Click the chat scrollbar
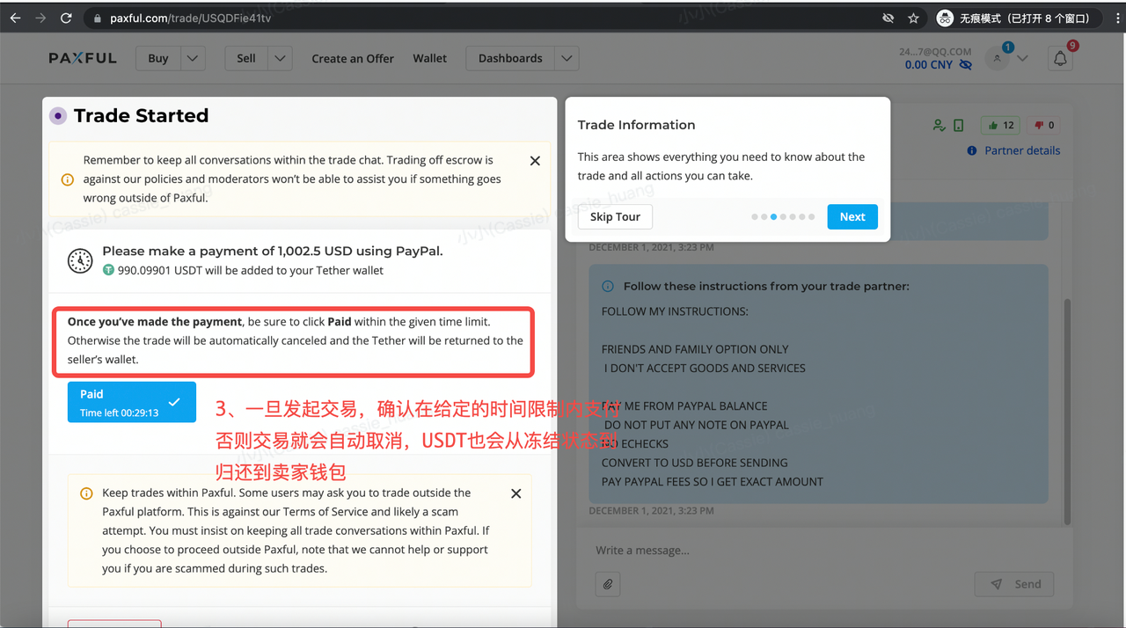Image resolution: width=1126 pixels, height=628 pixels. [x=1068, y=412]
